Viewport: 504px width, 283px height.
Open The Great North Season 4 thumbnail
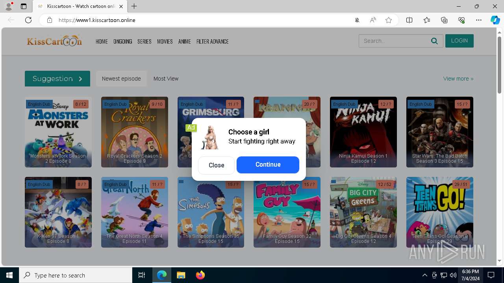pos(135,212)
